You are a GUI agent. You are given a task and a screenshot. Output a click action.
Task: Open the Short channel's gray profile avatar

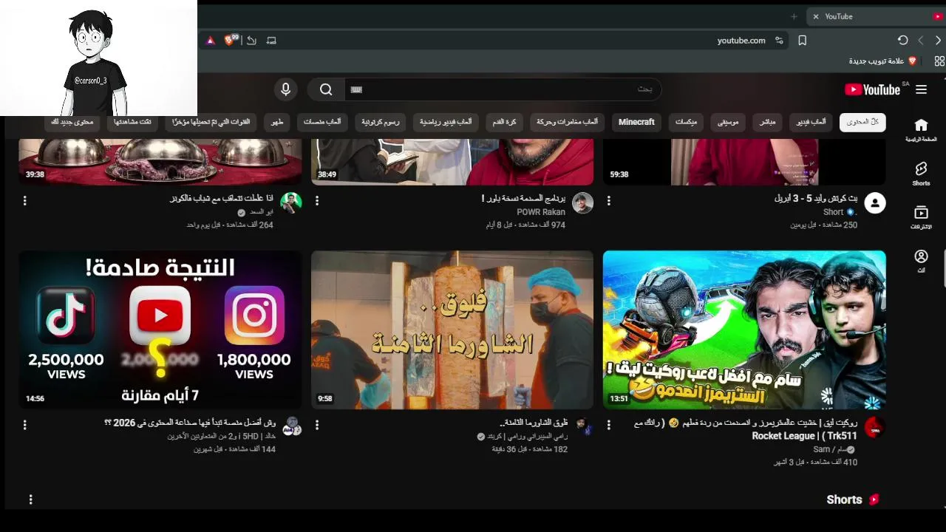(875, 203)
